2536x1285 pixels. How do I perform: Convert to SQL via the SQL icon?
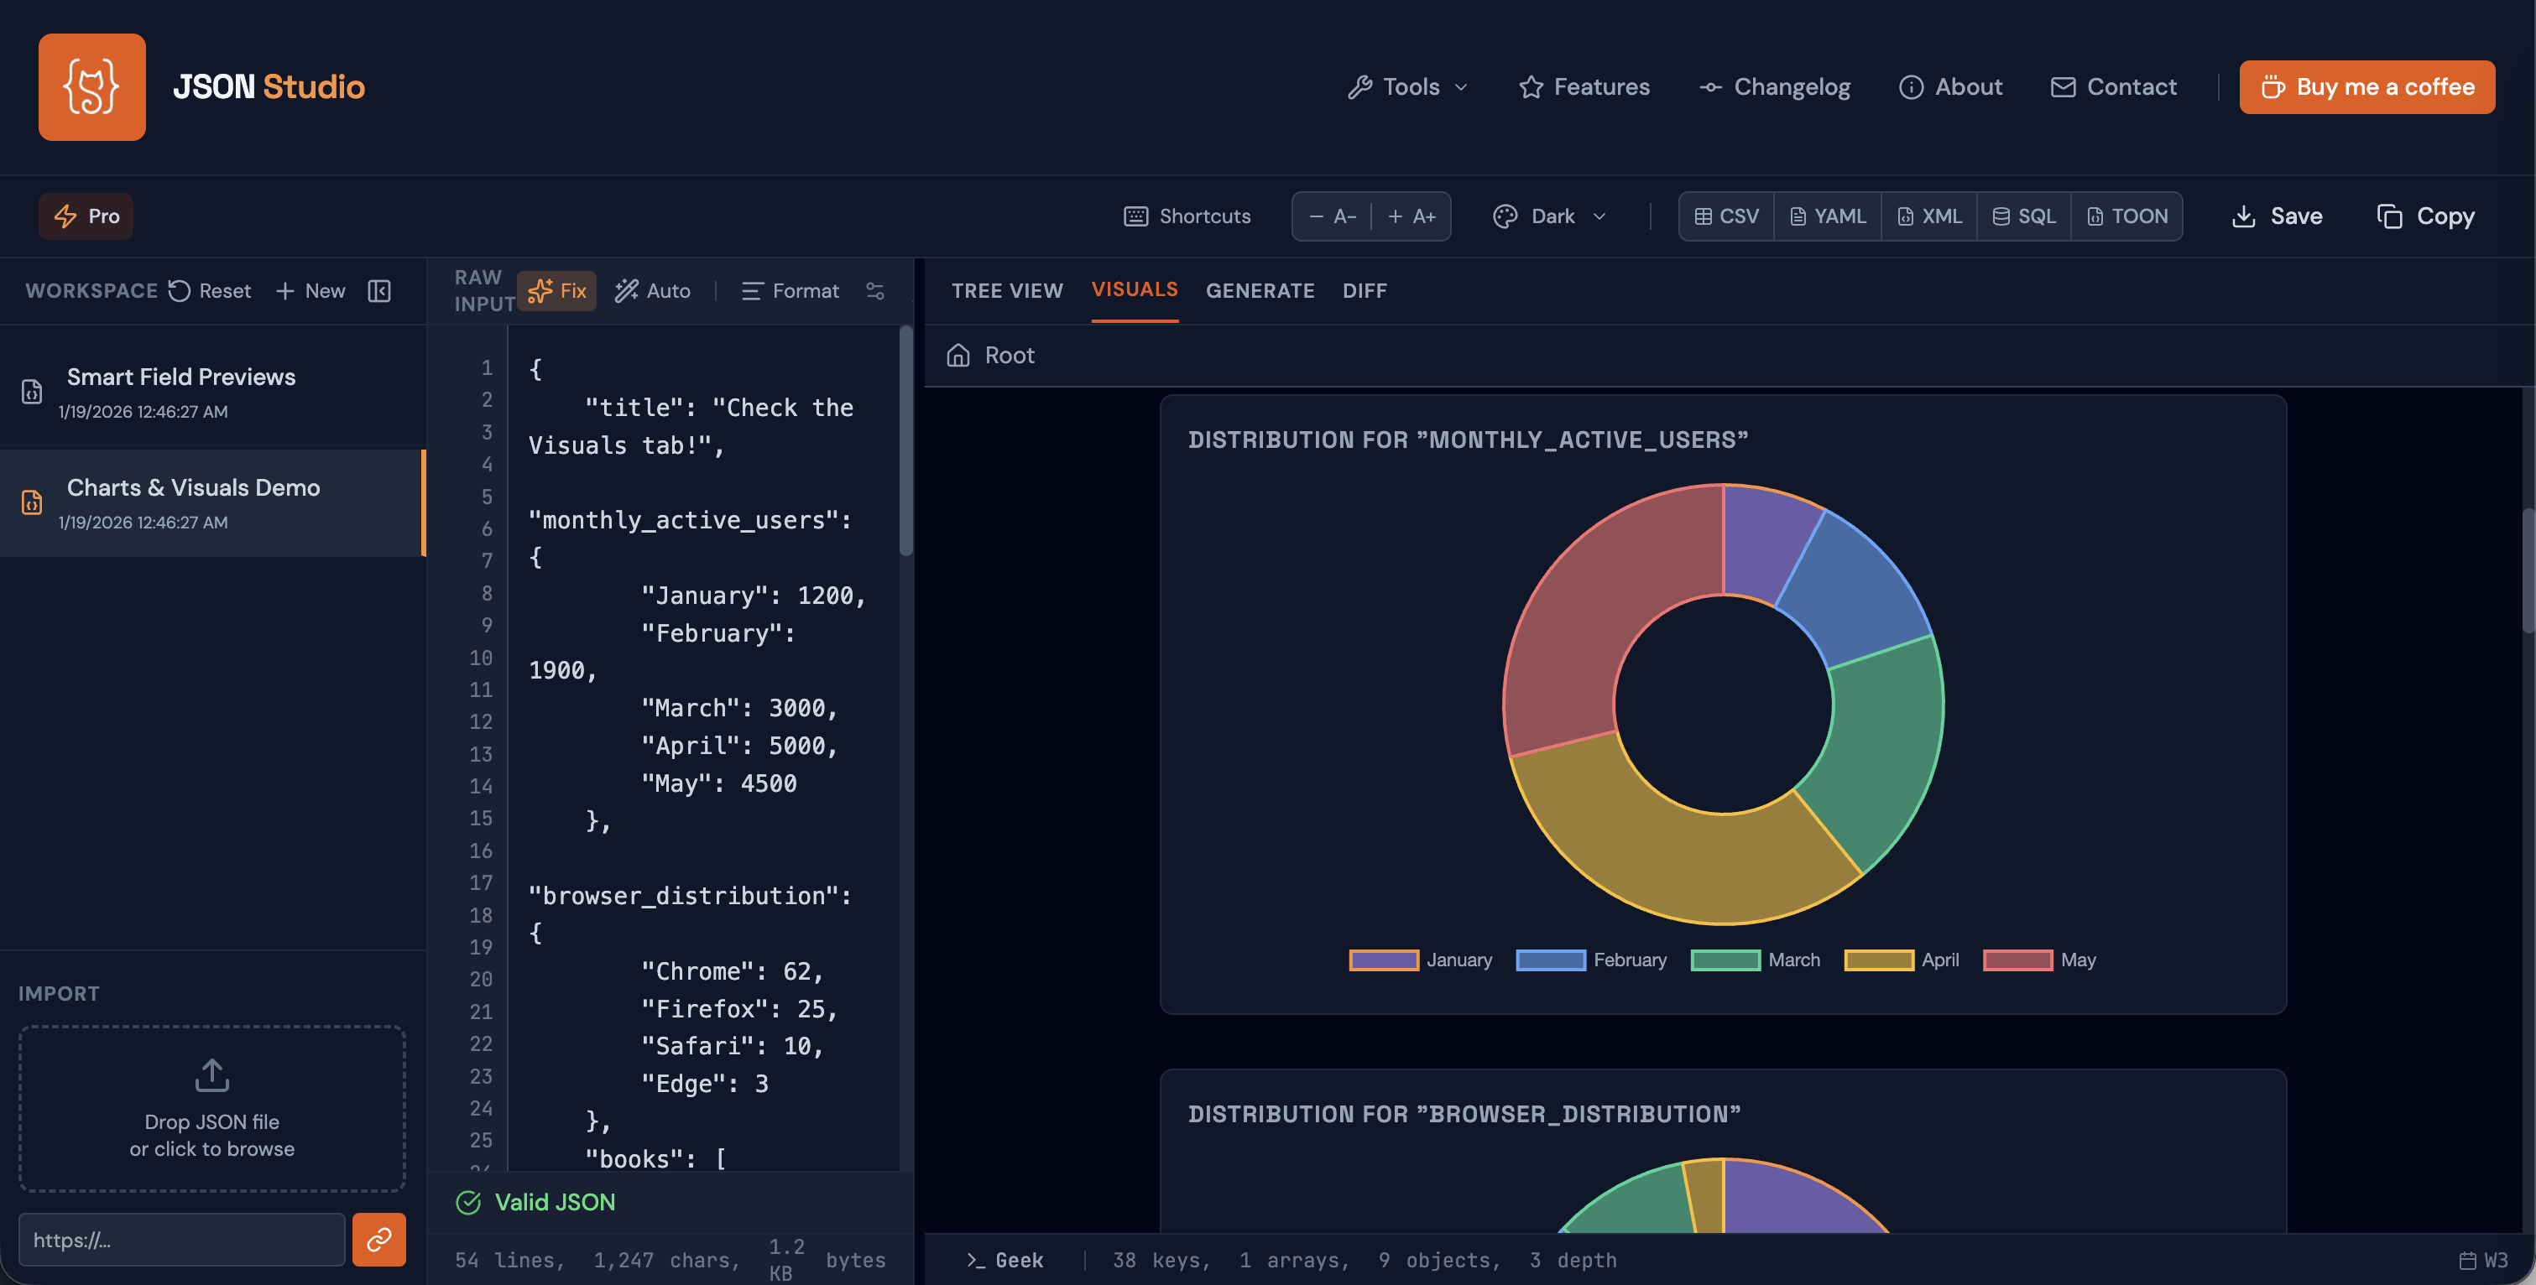pos(2000,216)
